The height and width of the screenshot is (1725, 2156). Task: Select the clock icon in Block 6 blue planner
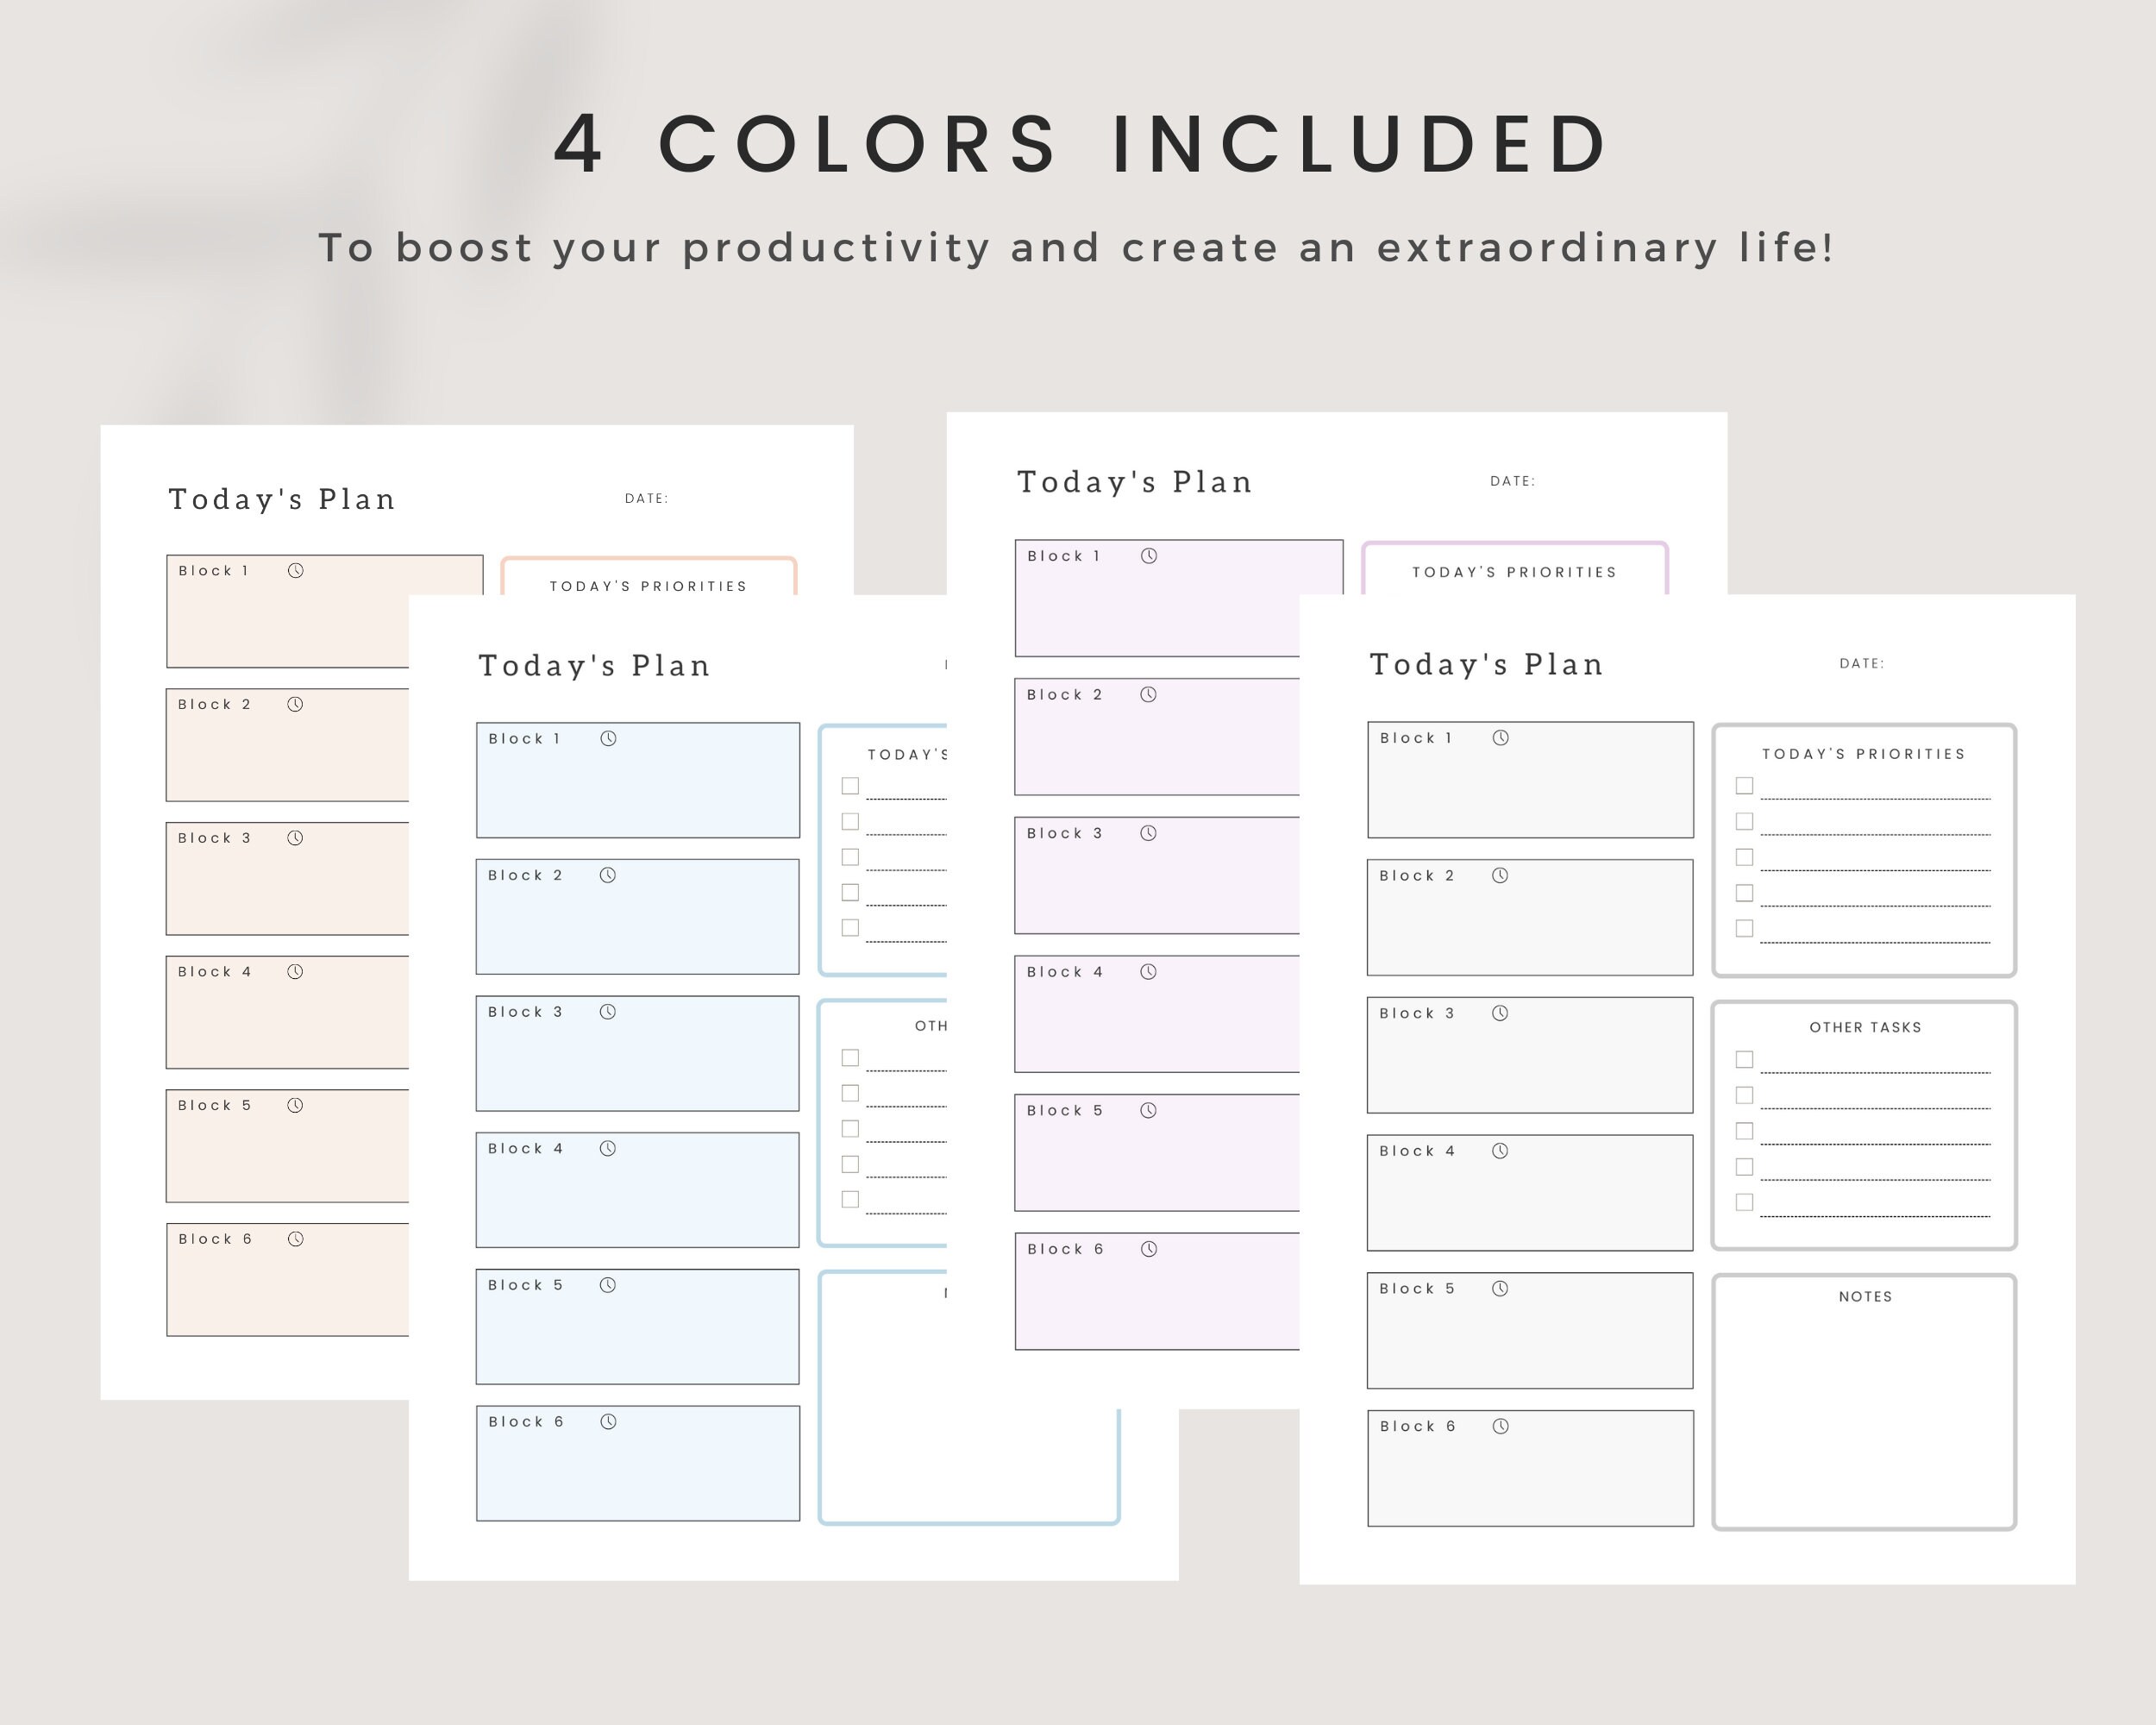coord(608,1421)
